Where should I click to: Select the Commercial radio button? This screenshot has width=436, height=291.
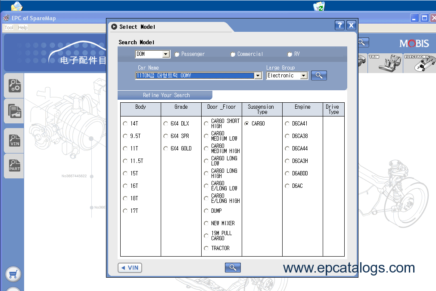pyautogui.click(x=233, y=54)
